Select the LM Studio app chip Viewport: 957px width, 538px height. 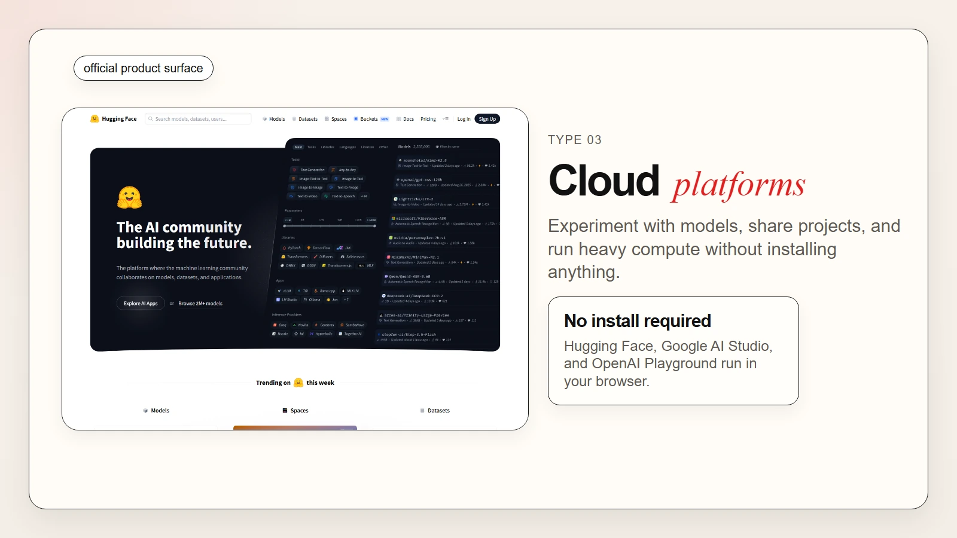[x=287, y=299]
